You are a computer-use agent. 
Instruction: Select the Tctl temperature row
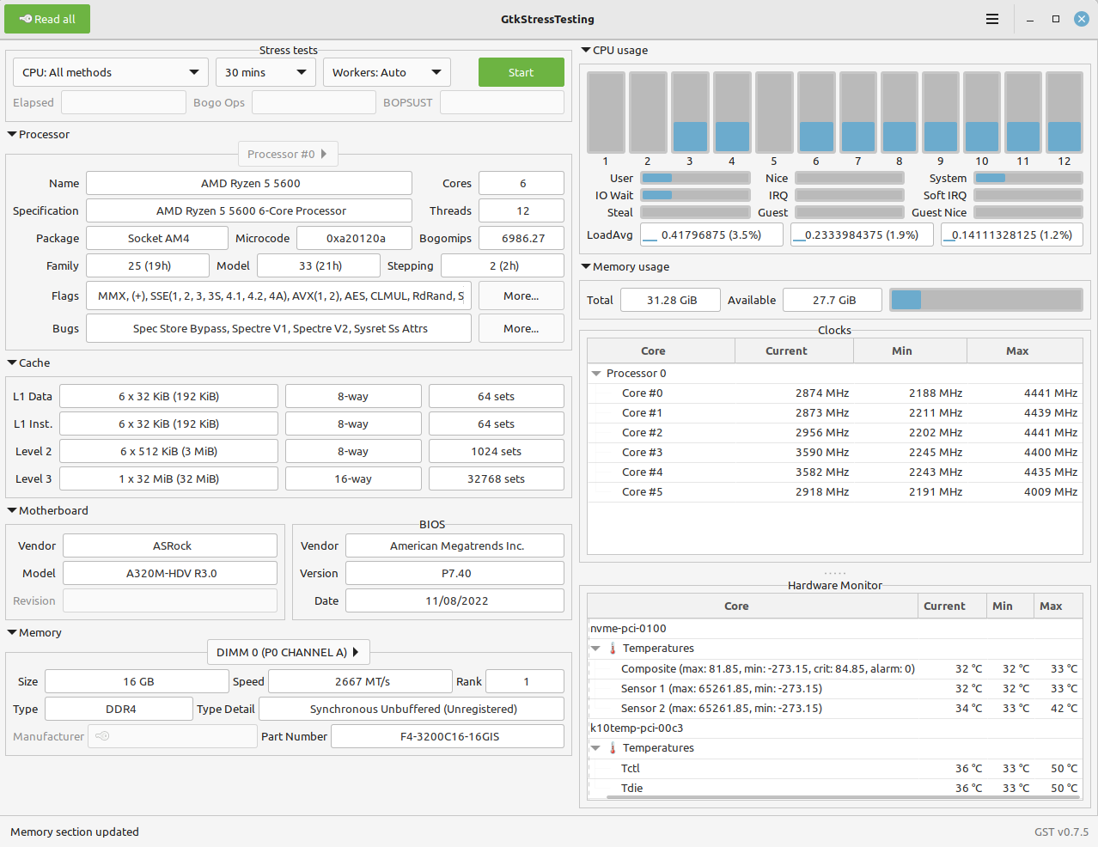pyautogui.click(x=835, y=769)
